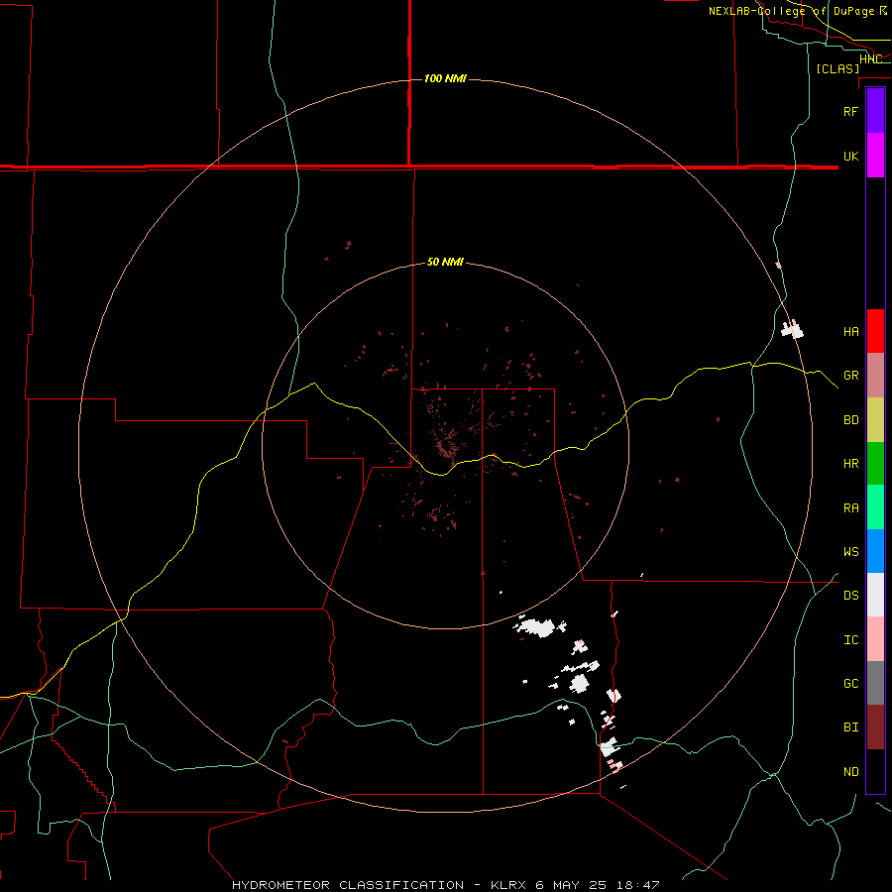Select the yellow BD legend color swatch
The image size is (892, 892).
tap(875, 419)
